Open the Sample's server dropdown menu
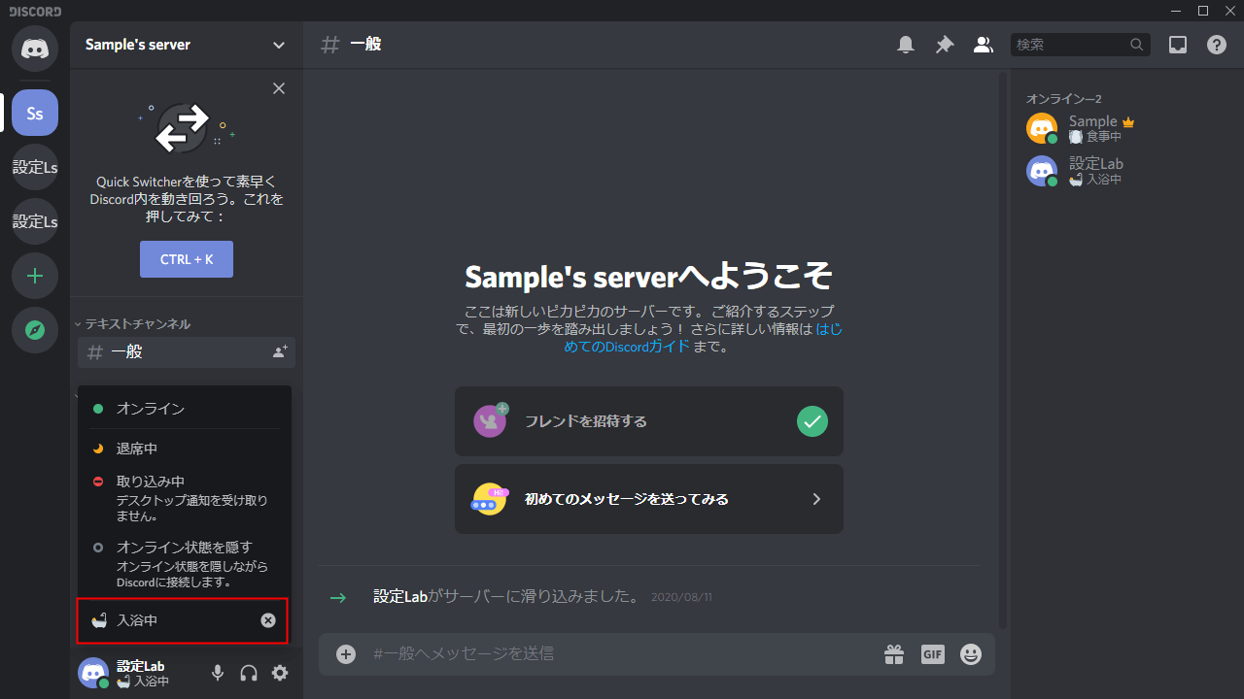 click(x=187, y=45)
